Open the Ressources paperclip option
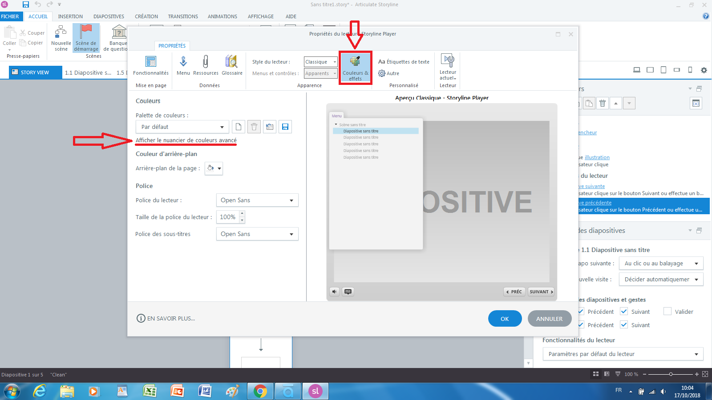This screenshot has height=400, width=712. 206,65
